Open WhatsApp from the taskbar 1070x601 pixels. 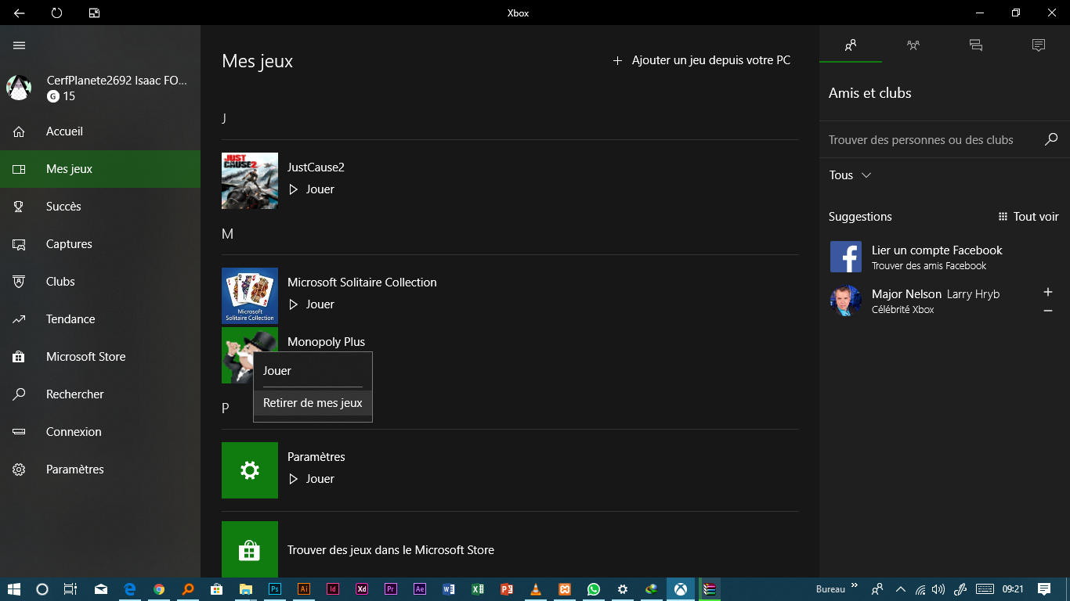pos(594,589)
